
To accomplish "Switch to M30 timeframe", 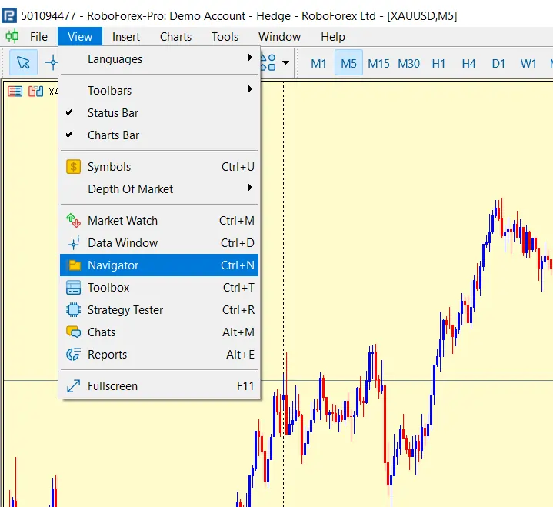I will pyautogui.click(x=408, y=64).
